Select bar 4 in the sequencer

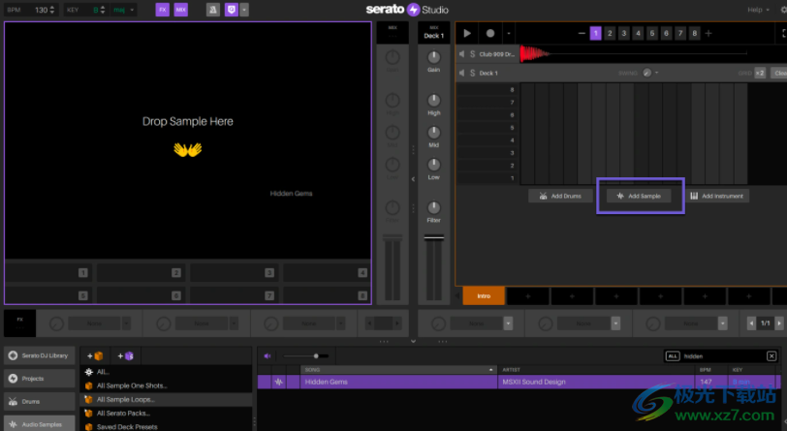click(638, 33)
